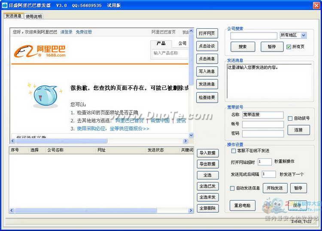This screenshot has width=322, height=231.
Task: Click the 导入数据 button
Action: tap(208, 153)
